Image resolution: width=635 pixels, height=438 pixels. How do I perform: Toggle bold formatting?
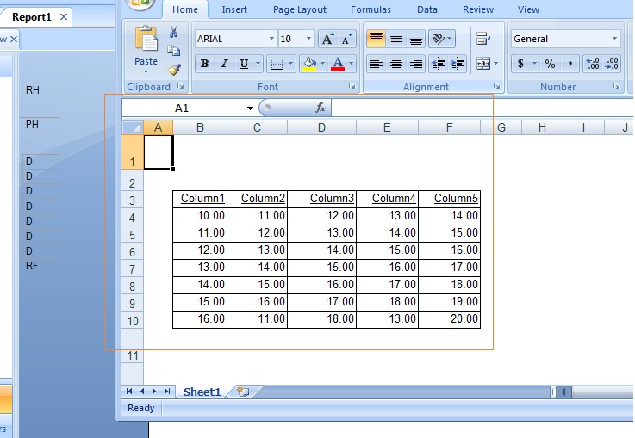click(x=204, y=64)
